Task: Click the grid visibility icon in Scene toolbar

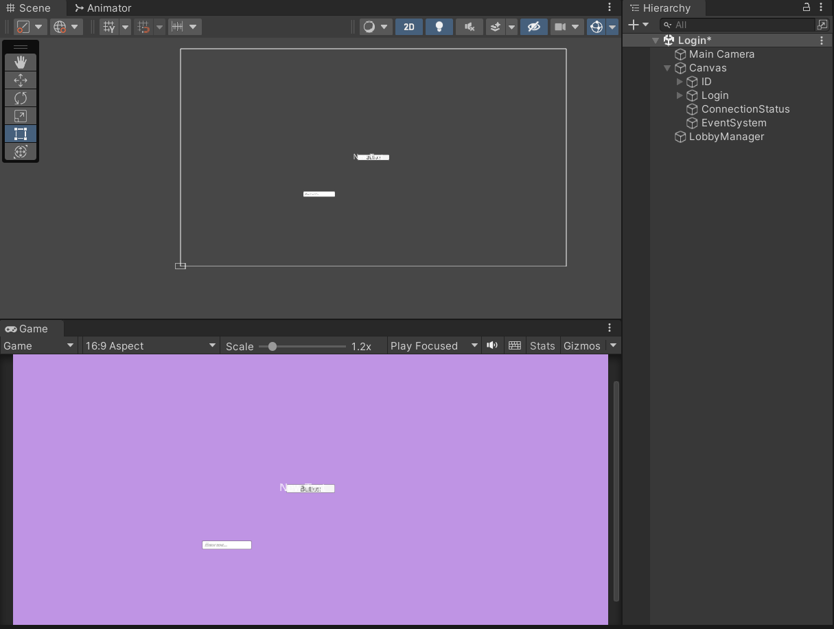Action: pos(109,27)
